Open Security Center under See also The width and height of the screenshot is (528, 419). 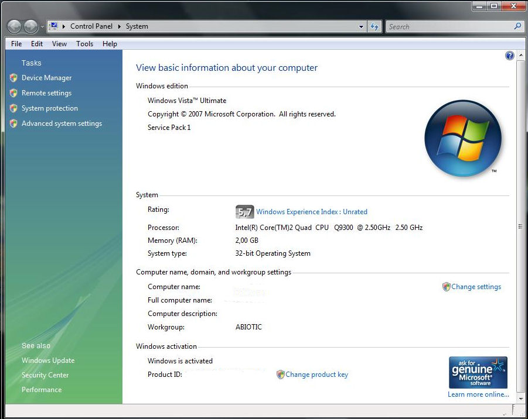click(x=45, y=375)
